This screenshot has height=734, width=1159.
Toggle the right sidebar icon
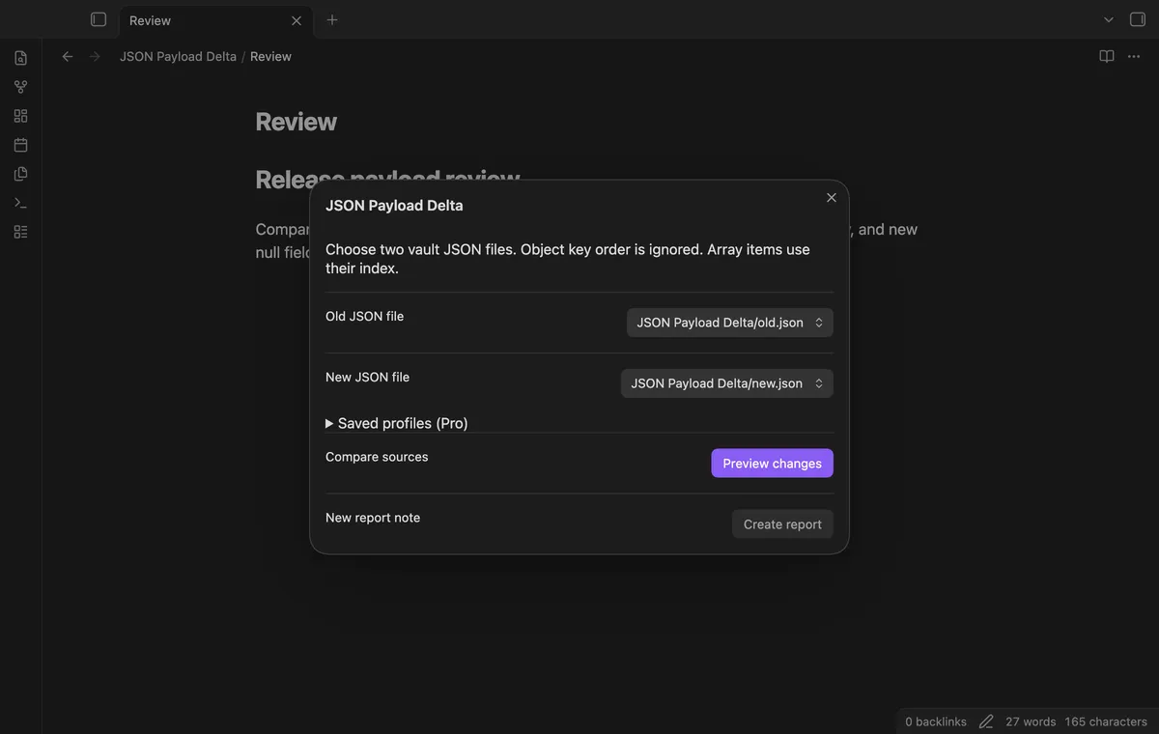click(x=1138, y=19)
